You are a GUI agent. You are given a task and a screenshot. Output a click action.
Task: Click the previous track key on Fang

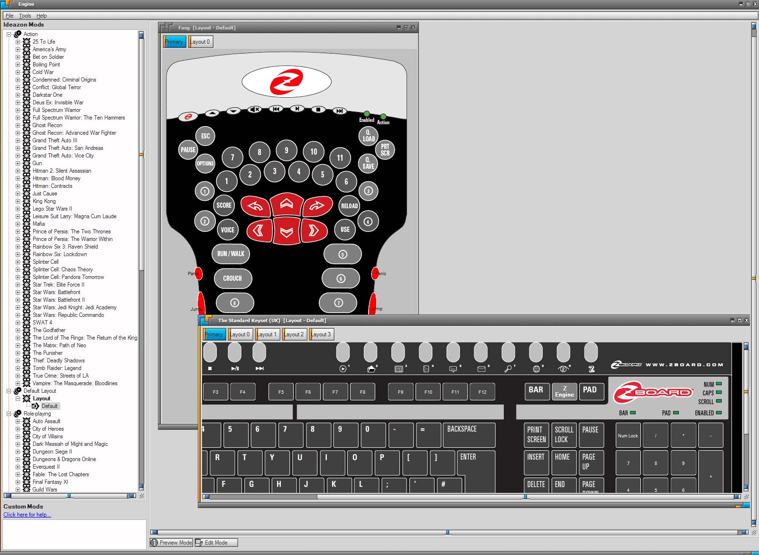pyautogui.click(x=276, y=109)
